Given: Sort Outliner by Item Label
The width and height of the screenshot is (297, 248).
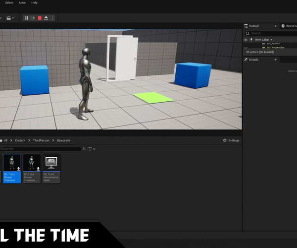Looking at the screenshot, I should tap(262, 40).
